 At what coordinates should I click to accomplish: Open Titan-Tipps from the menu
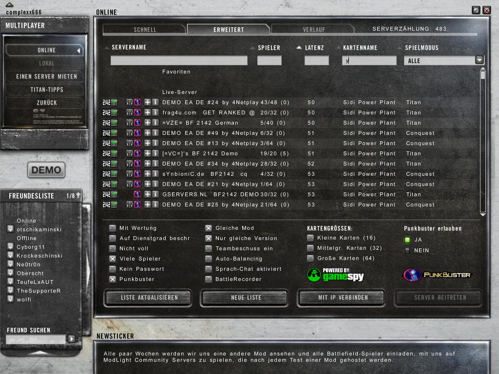[x=46, y=90]
